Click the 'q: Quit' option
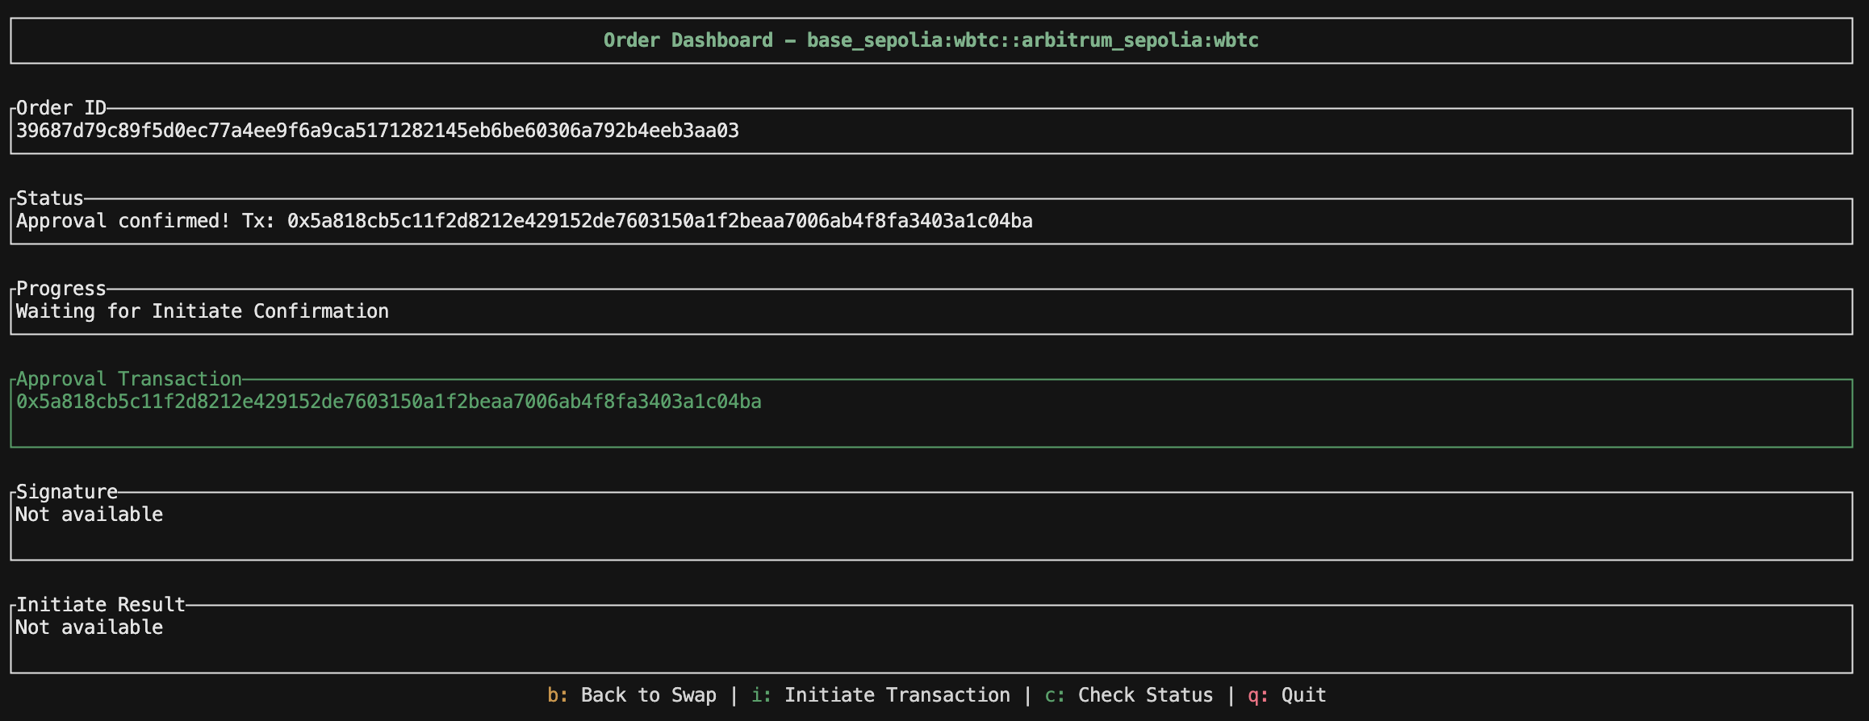This screenshot has height=721, width=1869. pos(1287,695)
